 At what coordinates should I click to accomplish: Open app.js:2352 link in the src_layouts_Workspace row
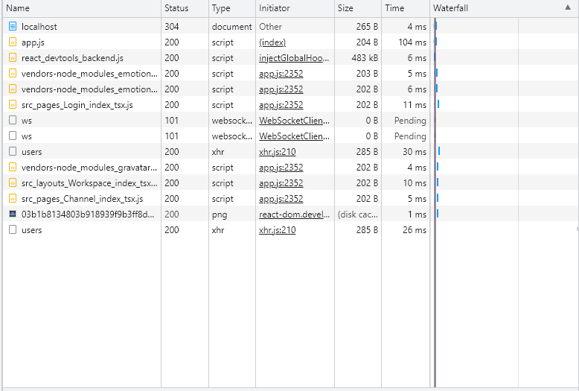281,183
